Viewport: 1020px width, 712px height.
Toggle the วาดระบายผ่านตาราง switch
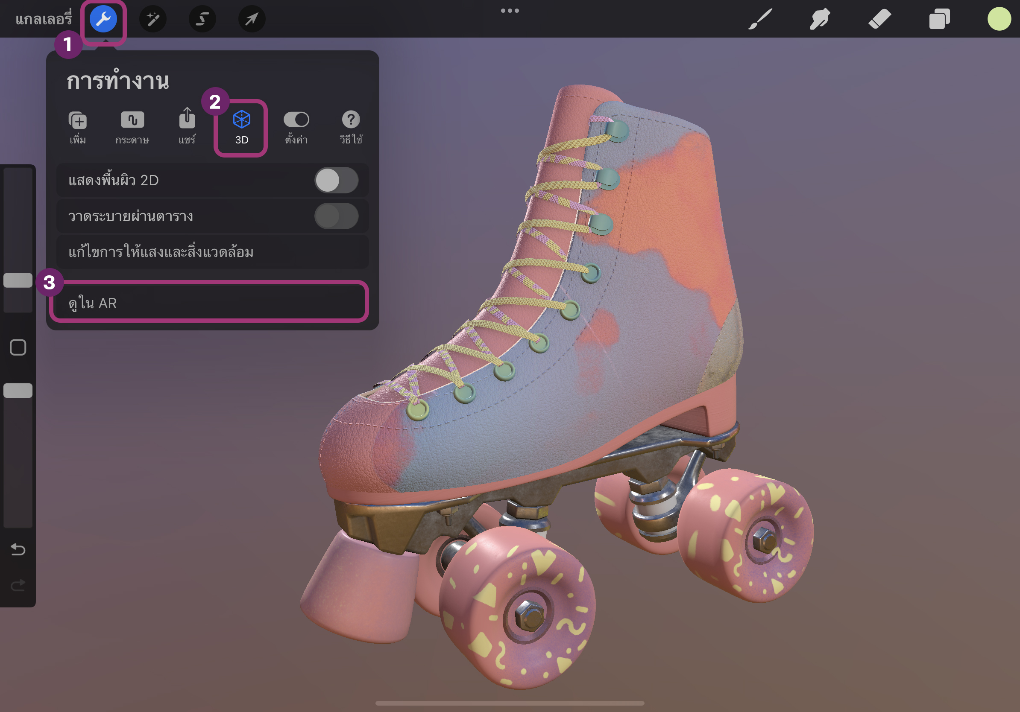336,216
